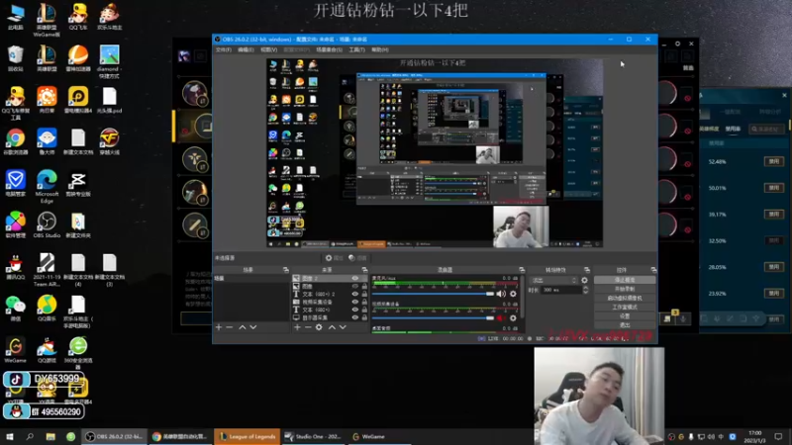Toggle visibility of 文本 (GDI+) source
The height and width of the screenshot is (445, 792).
[x=355, y=310]
